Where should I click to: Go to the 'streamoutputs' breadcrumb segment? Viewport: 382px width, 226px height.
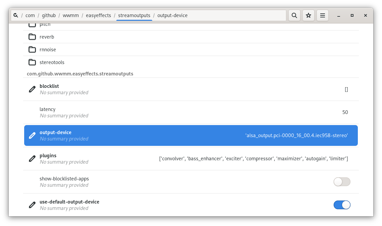pyautogui.click(x=134, y=15)
